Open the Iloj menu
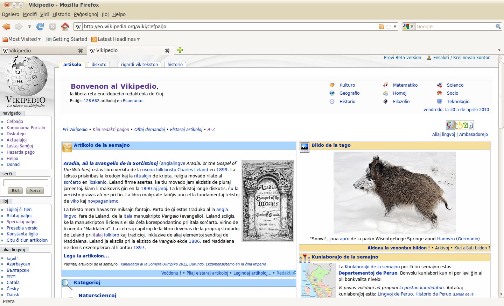Screen dimensions: 504x306 [x=105, y=14]
